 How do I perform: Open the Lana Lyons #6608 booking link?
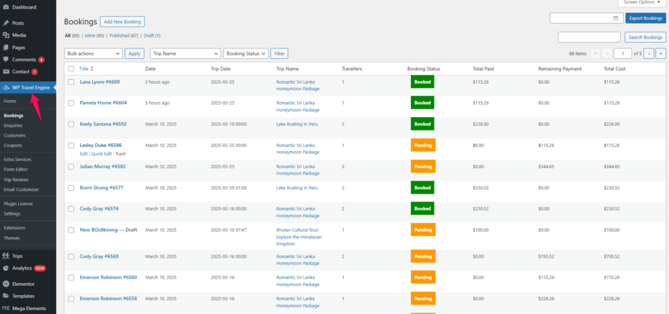[100, 82]
